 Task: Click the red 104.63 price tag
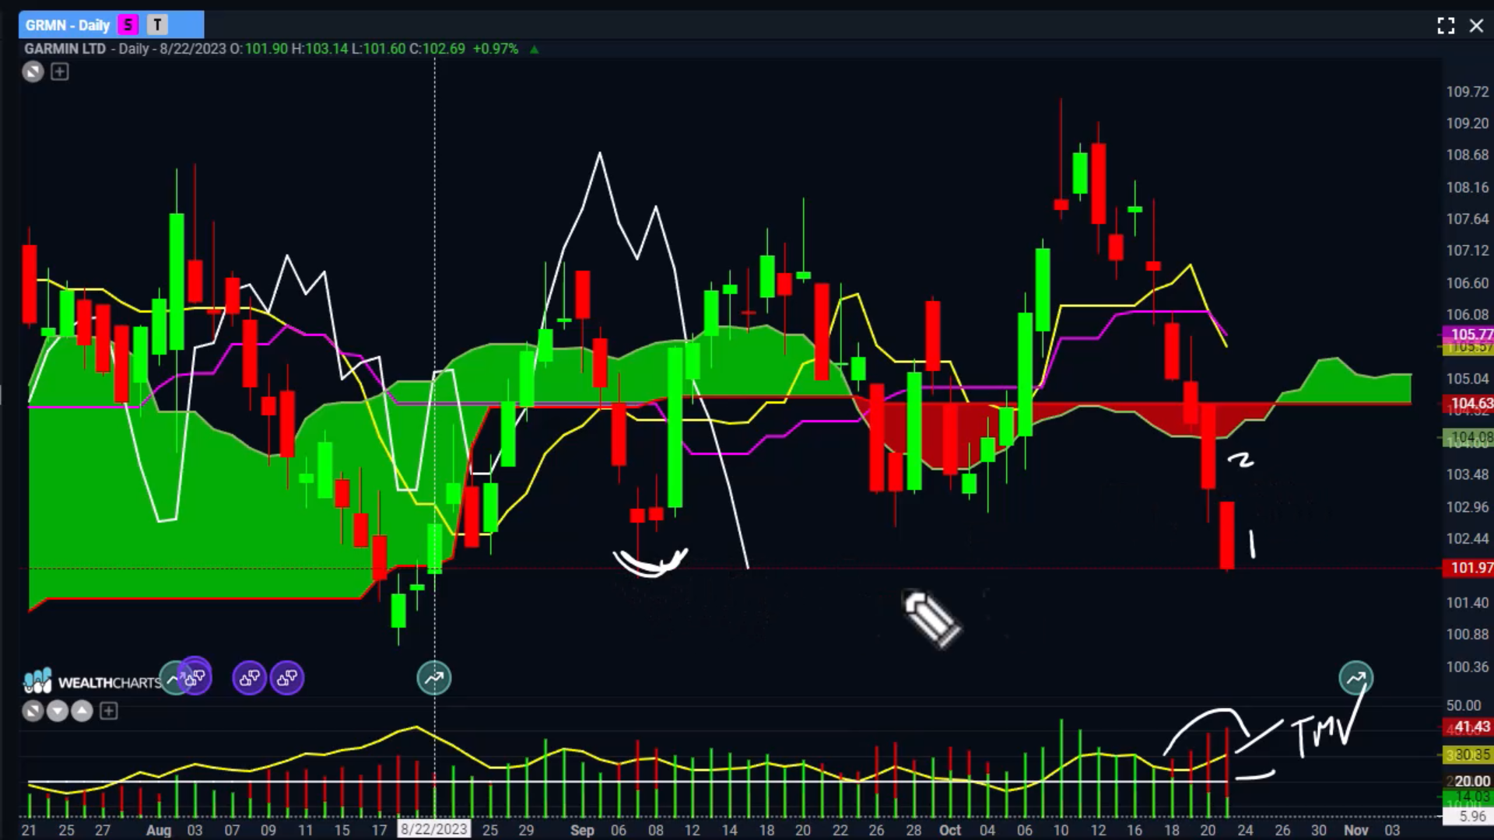coord(1470,403)
